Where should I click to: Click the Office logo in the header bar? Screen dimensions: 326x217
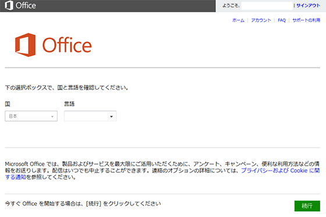(x=20, y=5)
